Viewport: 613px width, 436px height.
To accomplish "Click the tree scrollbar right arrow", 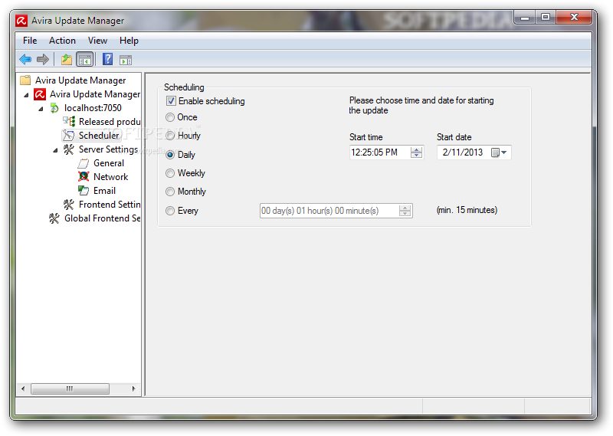I will (x=133, y=388).
